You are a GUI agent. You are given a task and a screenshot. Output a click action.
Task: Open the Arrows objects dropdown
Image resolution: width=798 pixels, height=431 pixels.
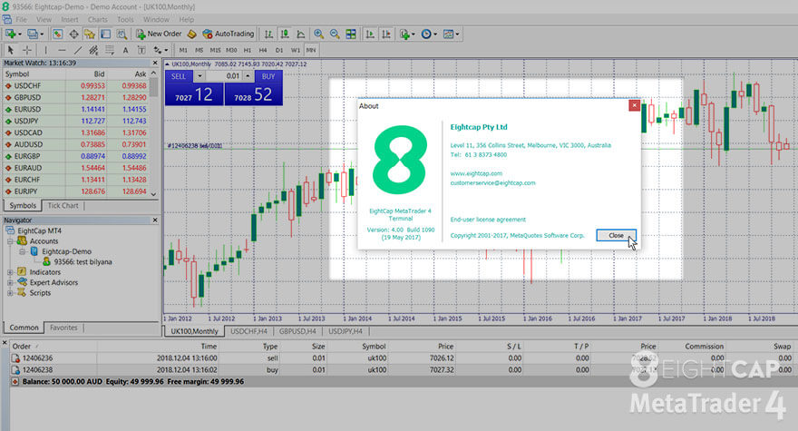coord(161,50)
